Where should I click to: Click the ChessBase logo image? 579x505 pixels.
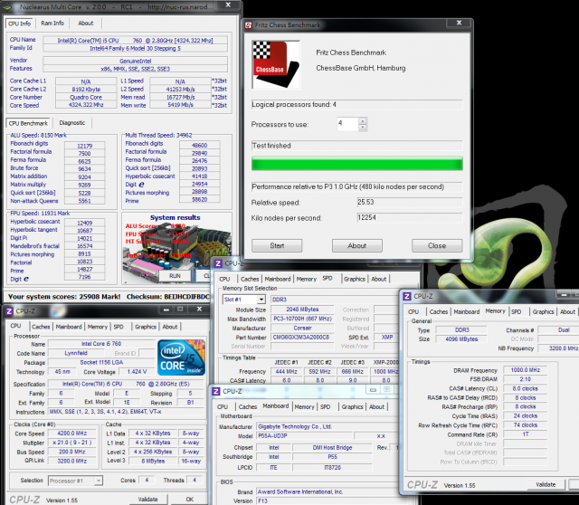click(x=276, y=64)
